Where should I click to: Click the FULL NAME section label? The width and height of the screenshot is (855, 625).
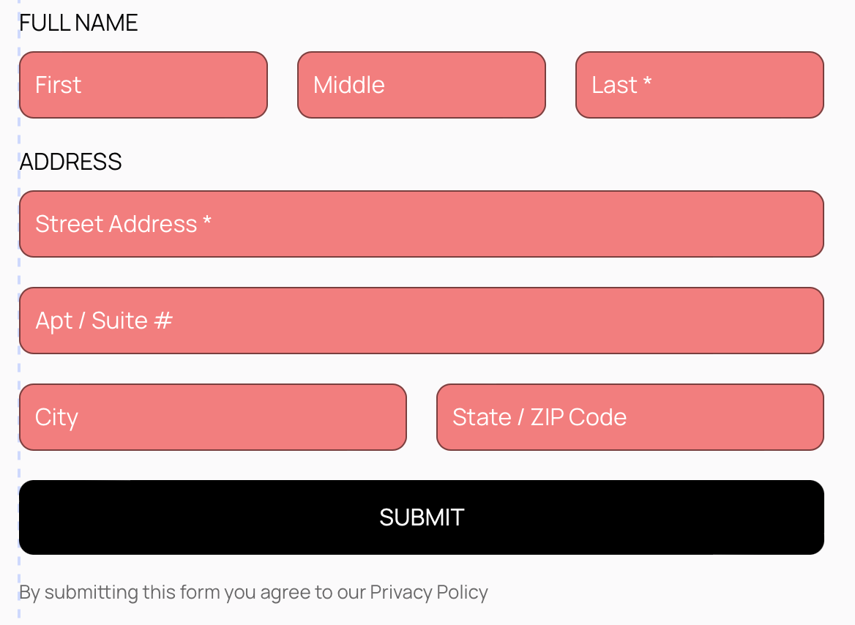78,23
